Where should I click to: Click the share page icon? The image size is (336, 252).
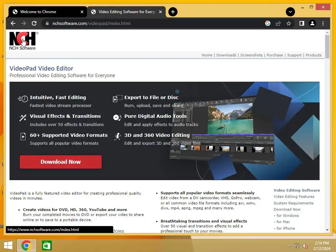(278, 23)
